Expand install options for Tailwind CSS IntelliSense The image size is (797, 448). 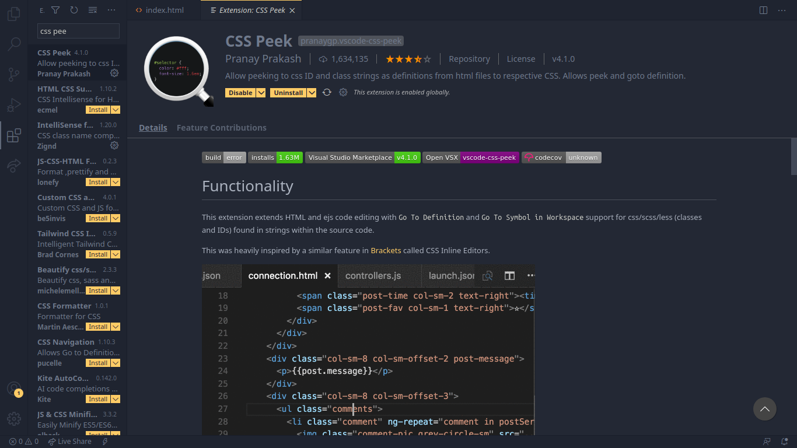116,254
